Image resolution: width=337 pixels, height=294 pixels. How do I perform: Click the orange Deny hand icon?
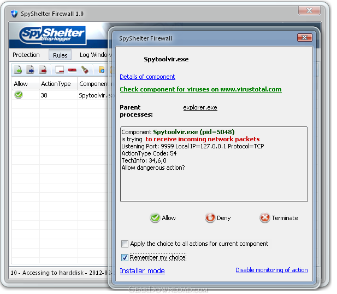click(210, 218)
